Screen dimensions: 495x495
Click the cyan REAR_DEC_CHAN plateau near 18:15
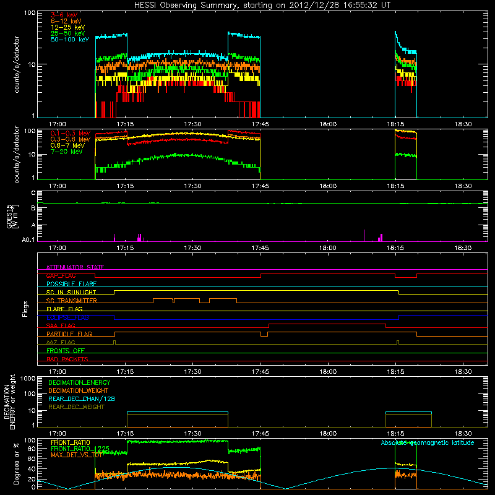coord(408,412)
